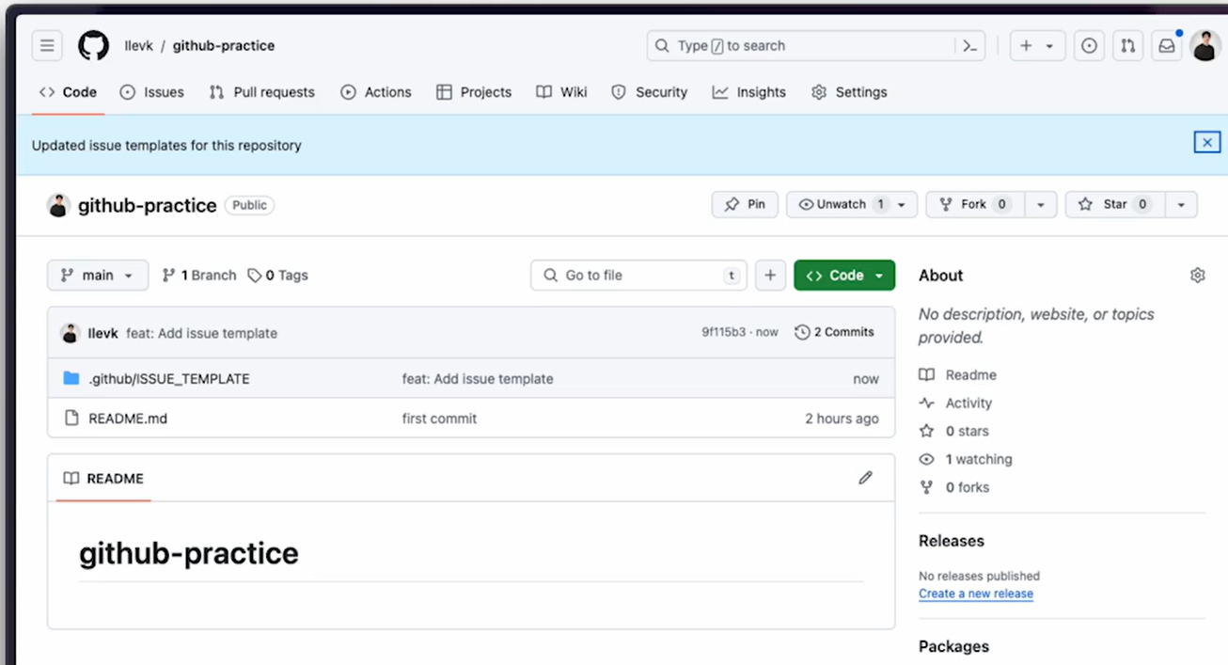This screenshot has width=1228, height=665.
Task: Switch to the Issues tab
Action: [152, 92]
